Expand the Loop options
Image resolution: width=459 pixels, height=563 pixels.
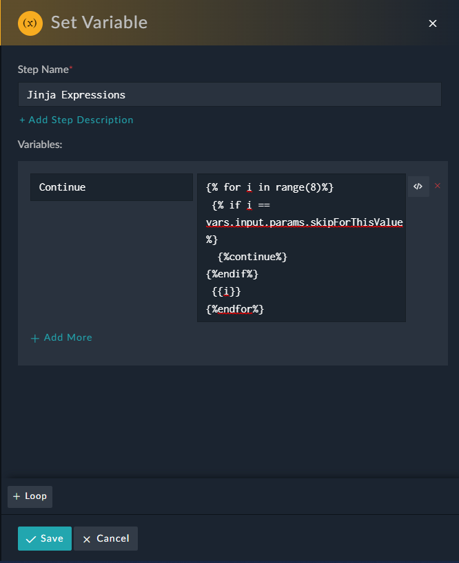pos(30,496)
